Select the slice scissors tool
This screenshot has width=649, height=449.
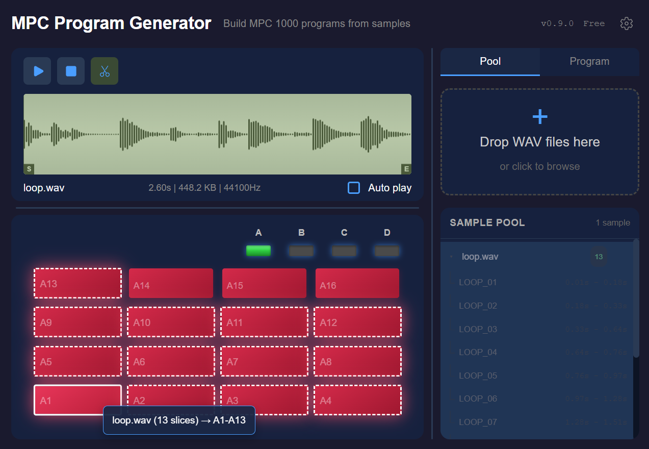(x=104, y=71)
